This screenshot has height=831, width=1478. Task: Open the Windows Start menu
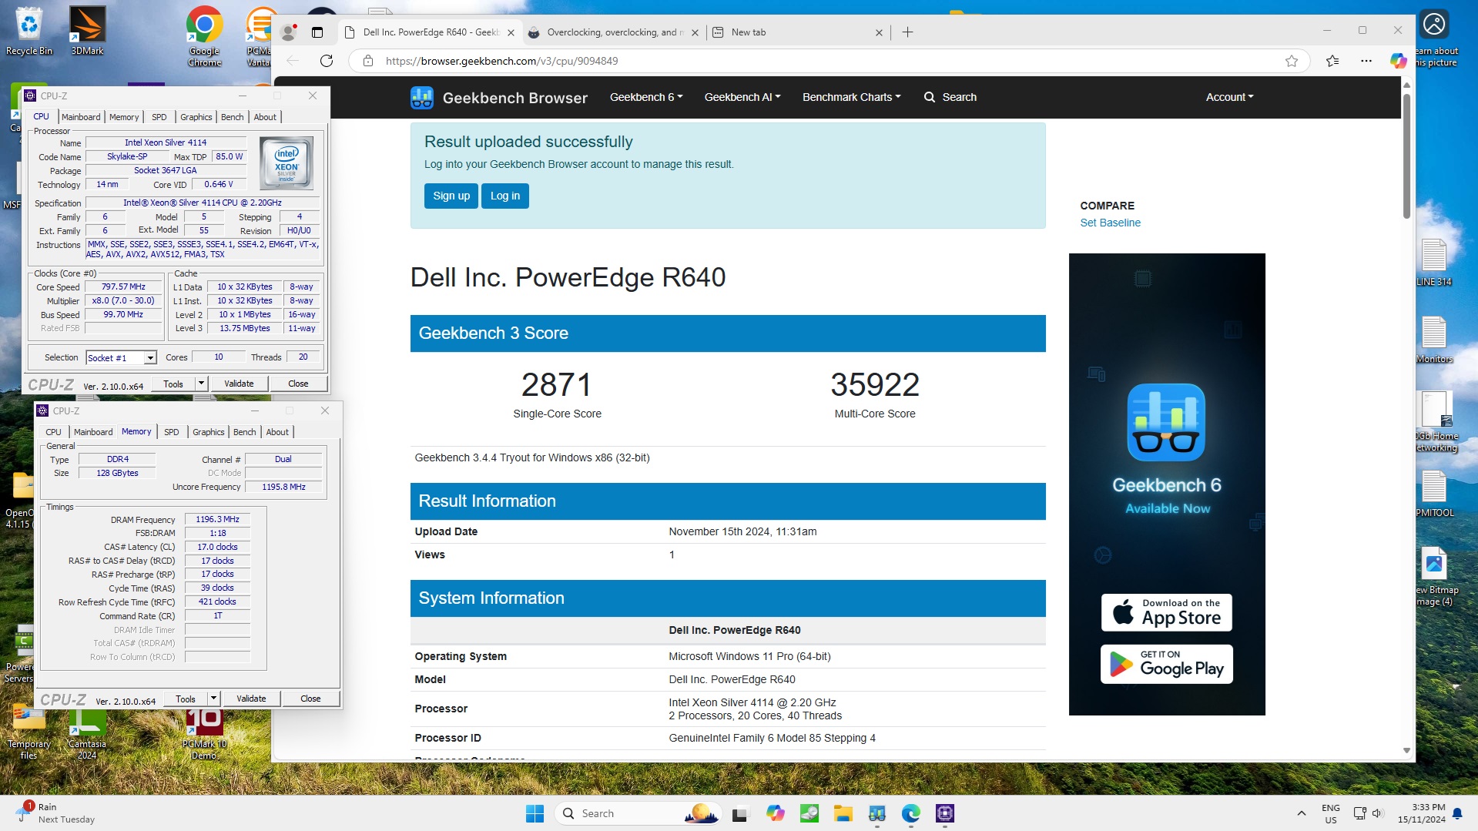coord(535,813)
